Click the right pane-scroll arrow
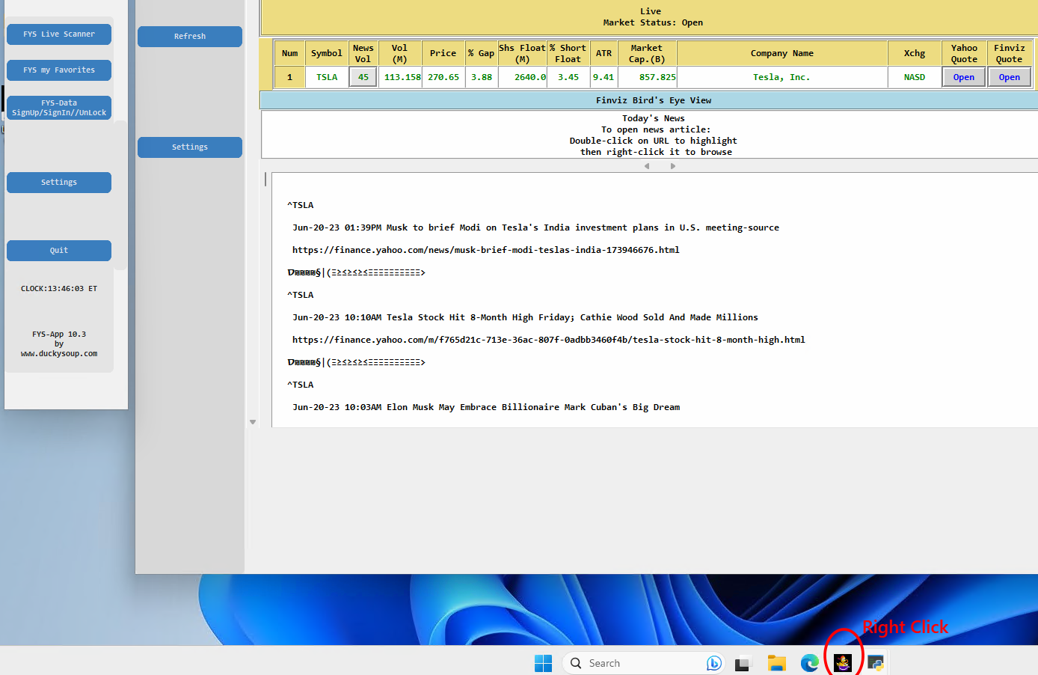Image resolution: width=1038 pixels, height=675 pixels. point(673,166)
